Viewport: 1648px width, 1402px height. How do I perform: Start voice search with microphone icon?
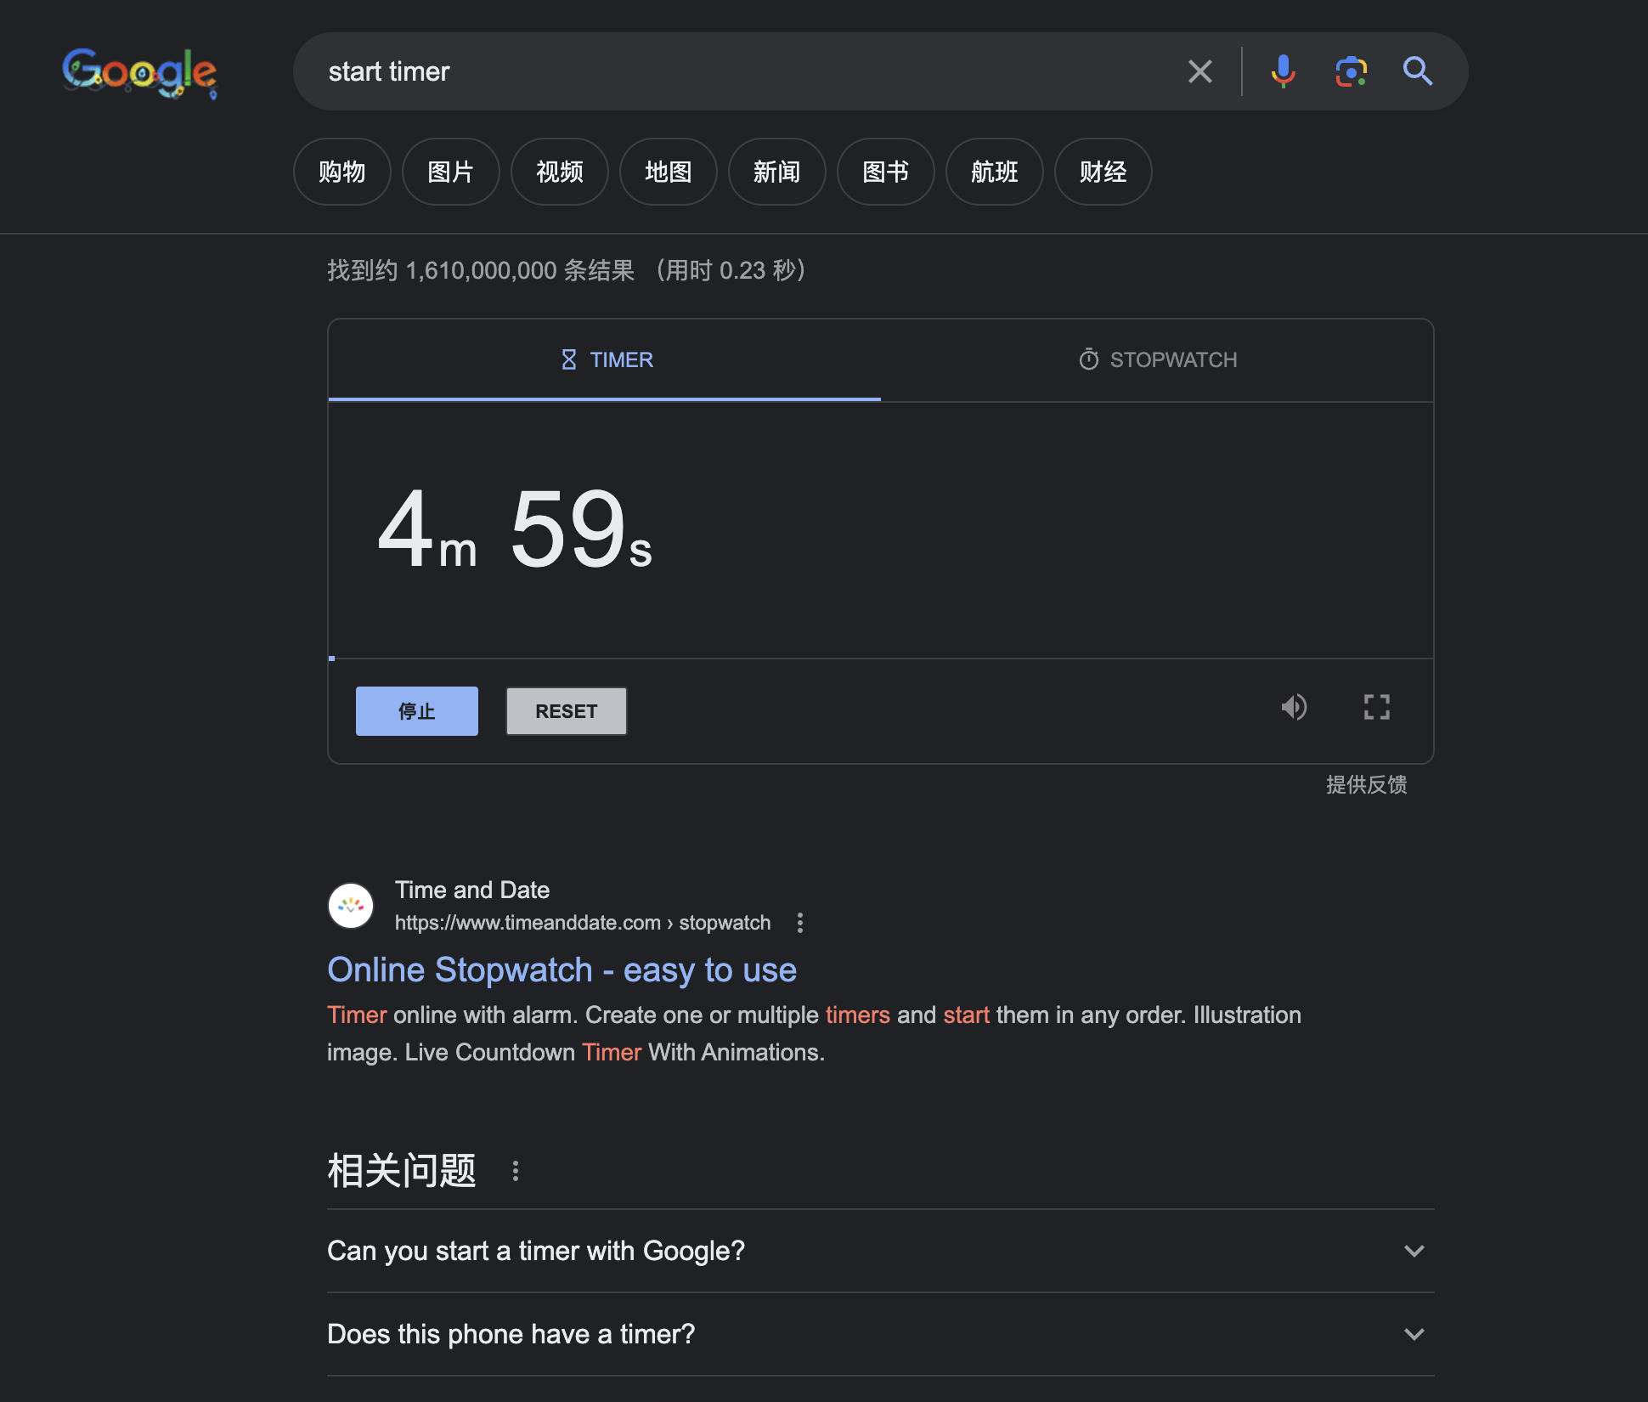[x=1283, y=71]
